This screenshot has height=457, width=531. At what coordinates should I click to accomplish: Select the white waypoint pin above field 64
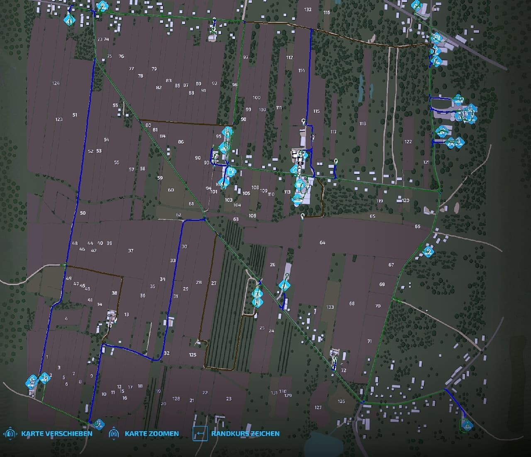(x=302, y=216)
